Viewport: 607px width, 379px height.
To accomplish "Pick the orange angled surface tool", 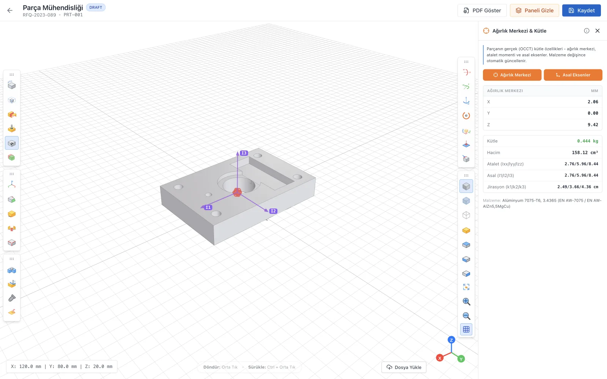I will 12,312.
